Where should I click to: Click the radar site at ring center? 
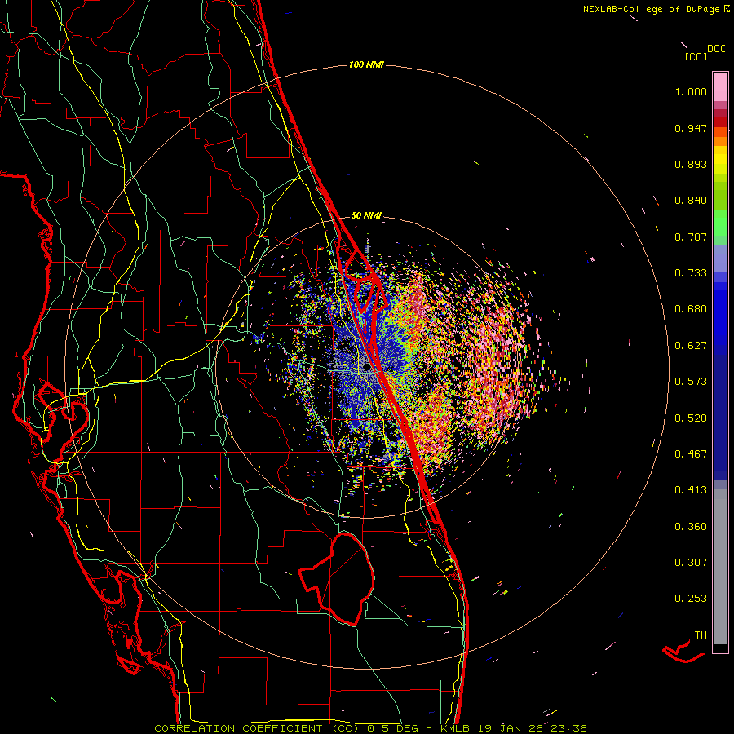[366, 369]
